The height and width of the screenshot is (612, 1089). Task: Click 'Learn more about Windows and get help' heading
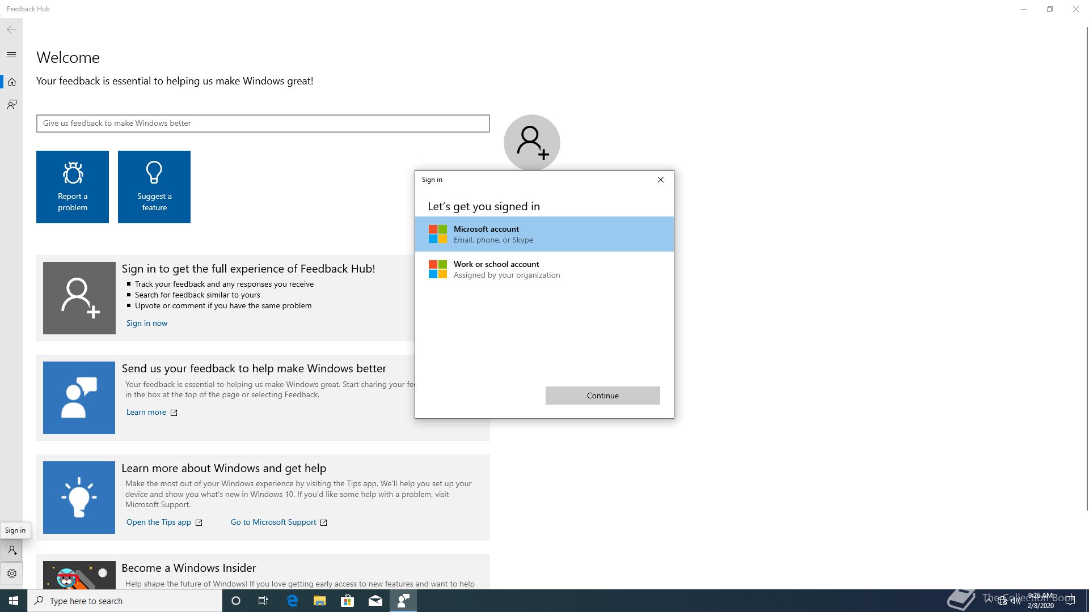(224, 468)
